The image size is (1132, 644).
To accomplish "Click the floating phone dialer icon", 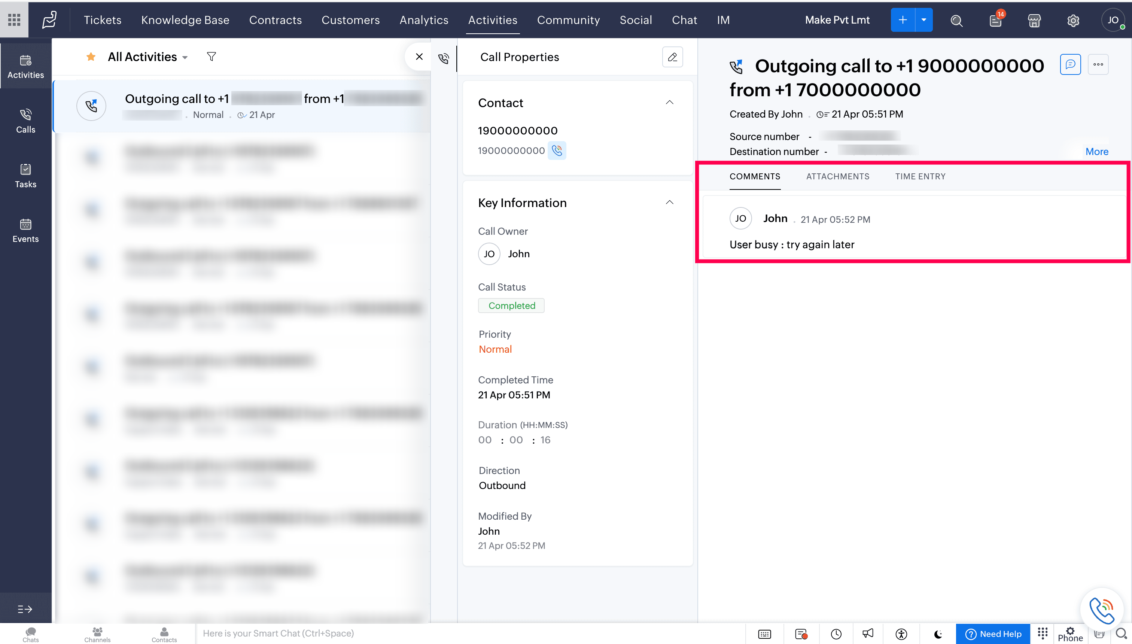I will pyautogui.click(x=1102, y=610).
